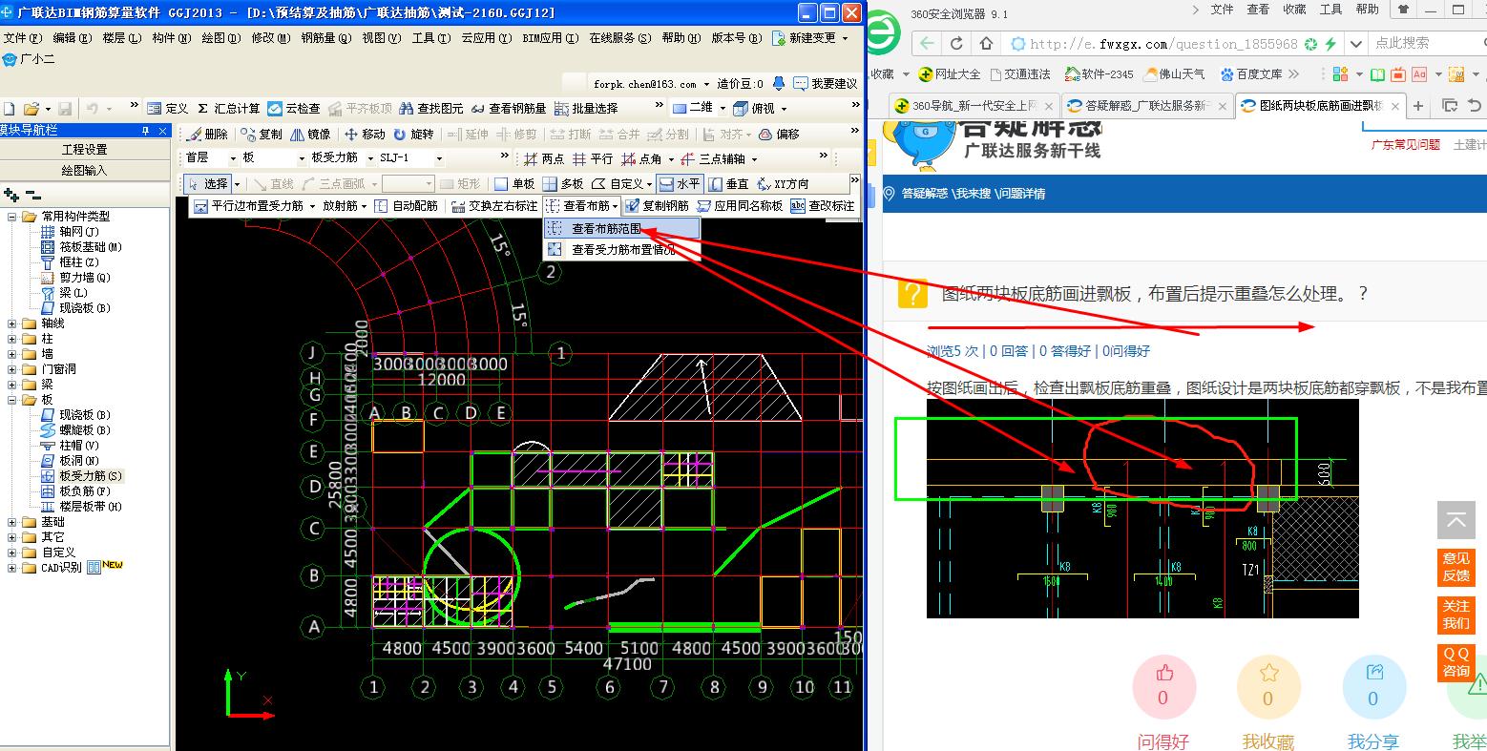Image resolution: width=1487 pixels, height=751 pixels.
Task: Expand all tree nodes with plus icon
Action: [11, 195]
